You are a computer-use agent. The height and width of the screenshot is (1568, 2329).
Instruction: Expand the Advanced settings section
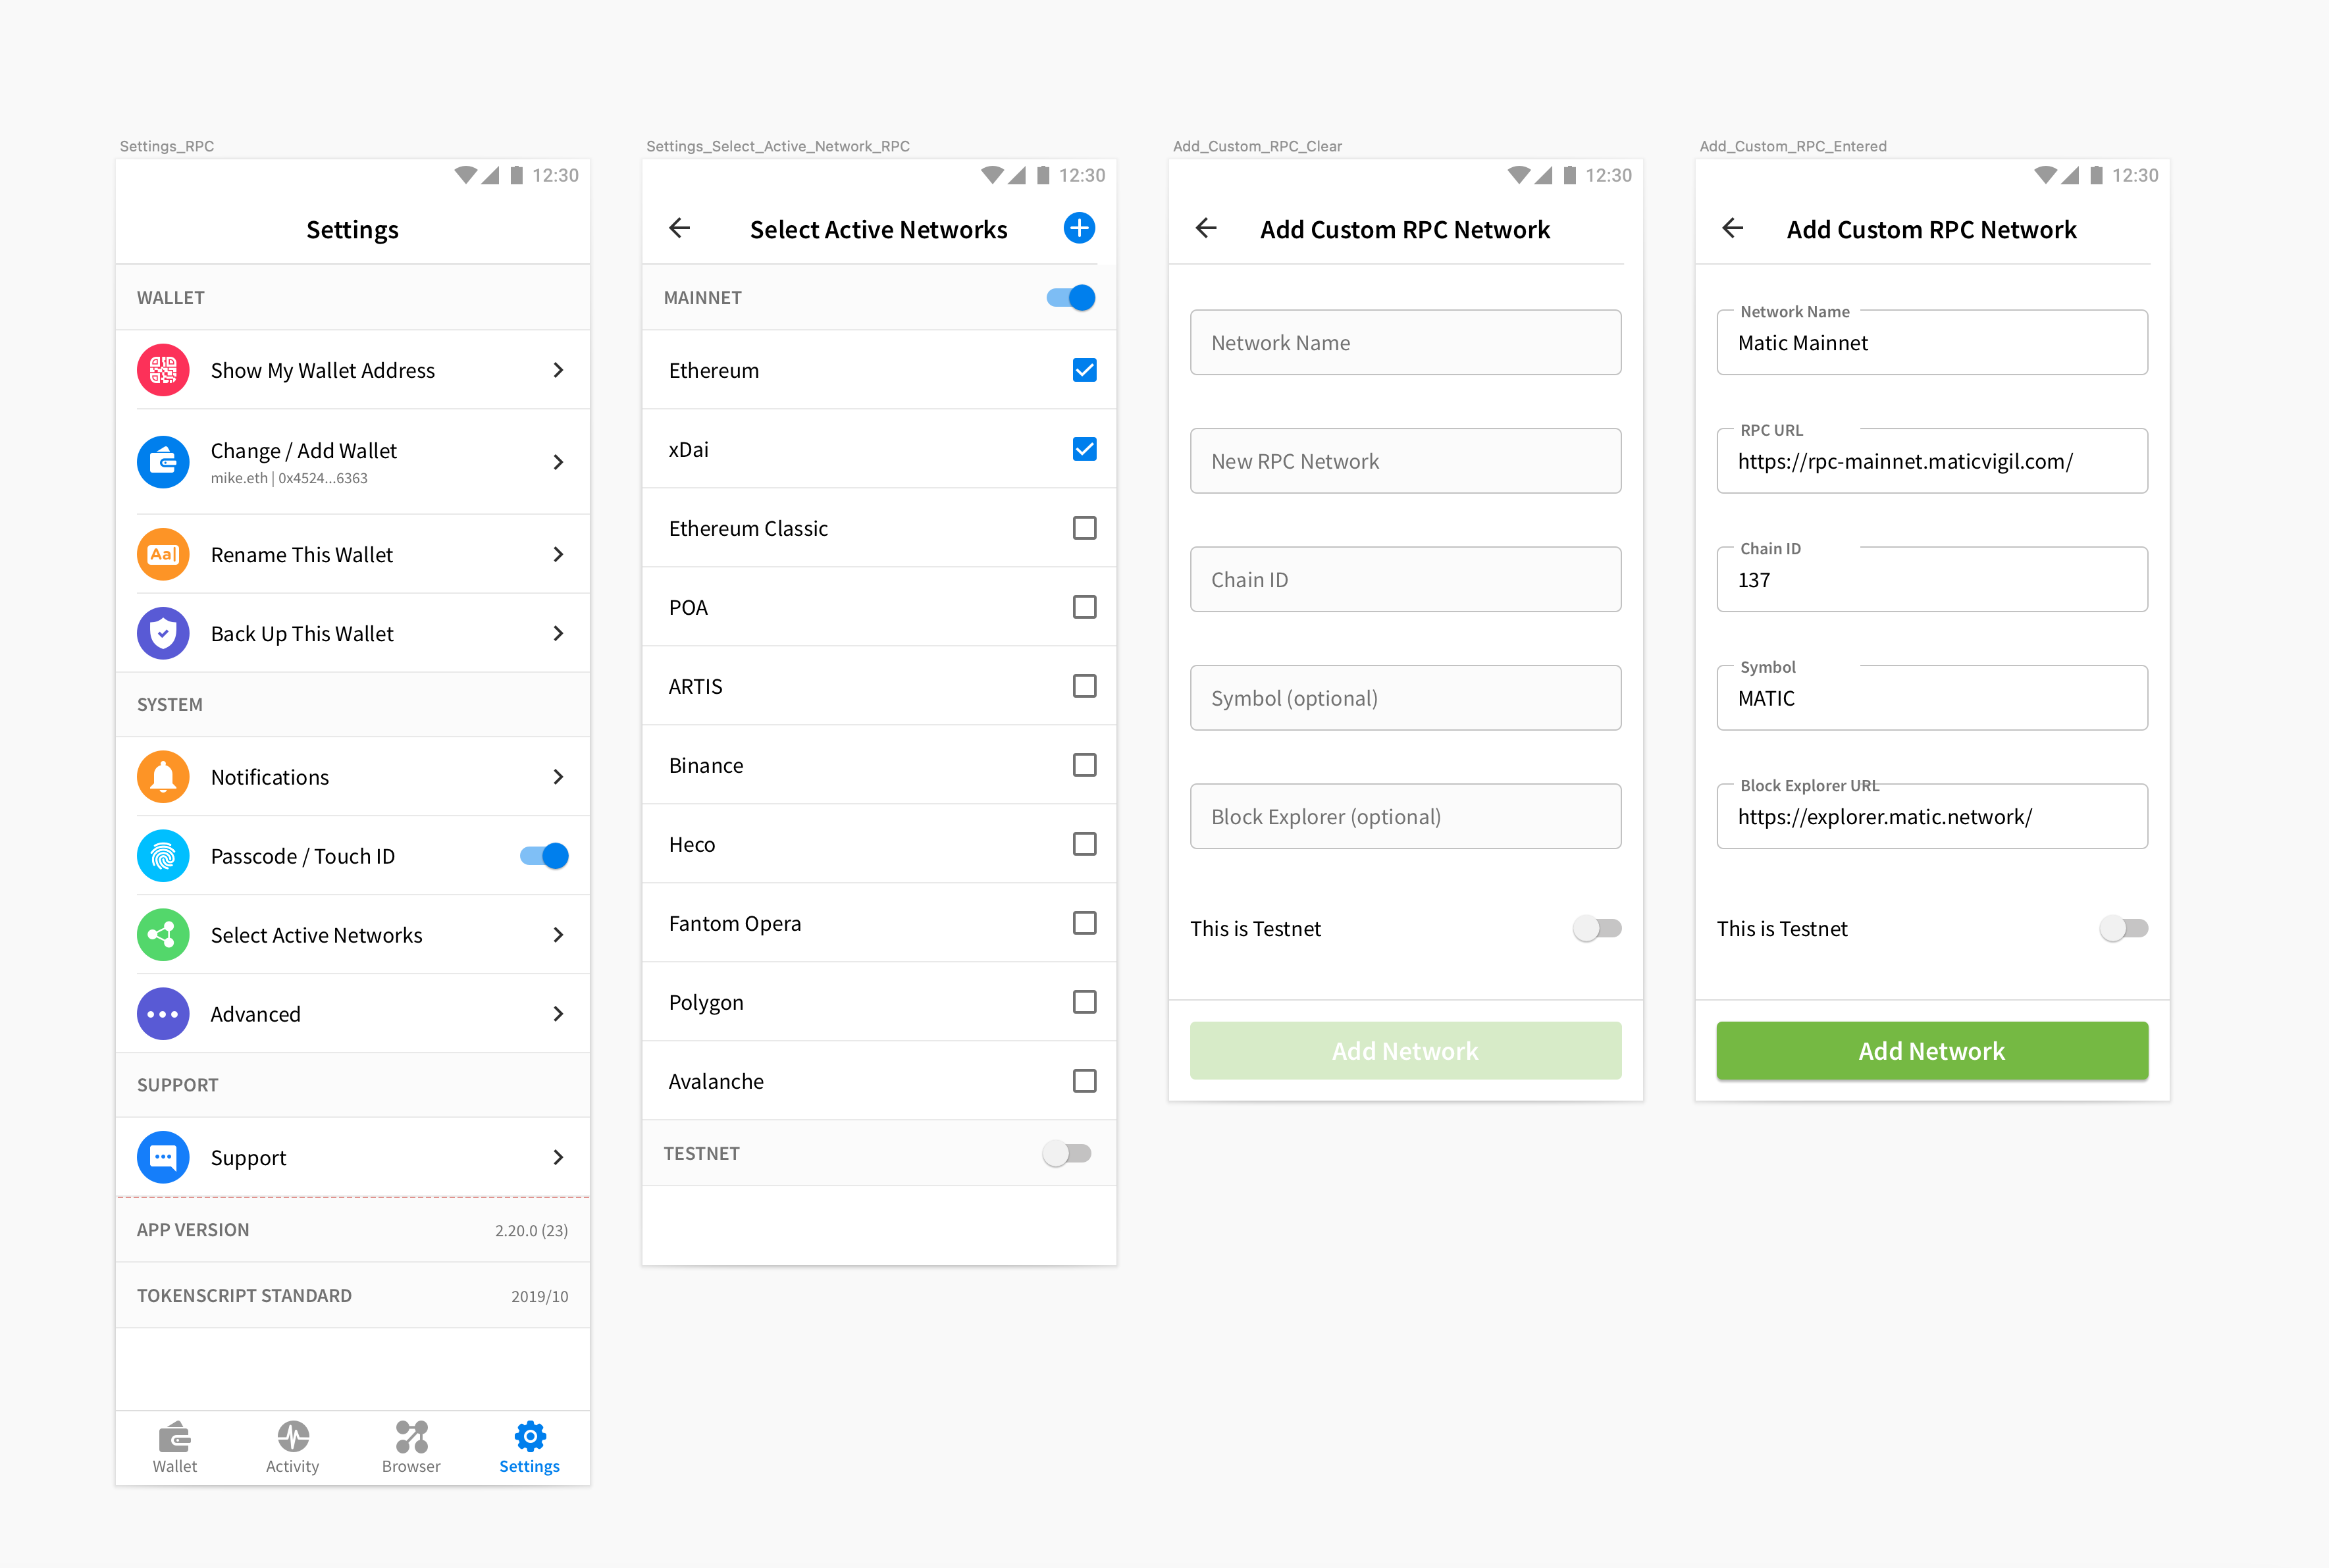(x=558, y=1013)
